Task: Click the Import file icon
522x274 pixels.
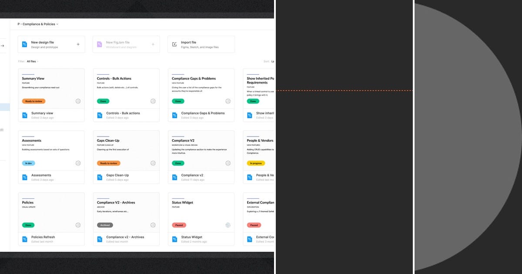Action: [174, 44]
